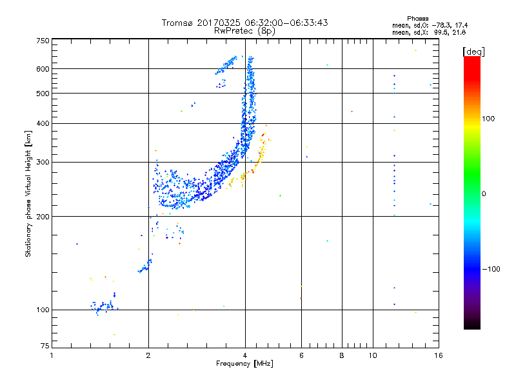
Task: Click the 'mean, sd,X: 99.5, 21.8' line
Action: tap(429, 32)
